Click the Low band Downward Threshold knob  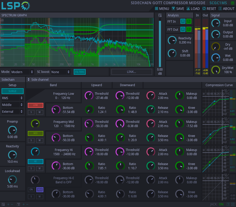pos(120,95)
